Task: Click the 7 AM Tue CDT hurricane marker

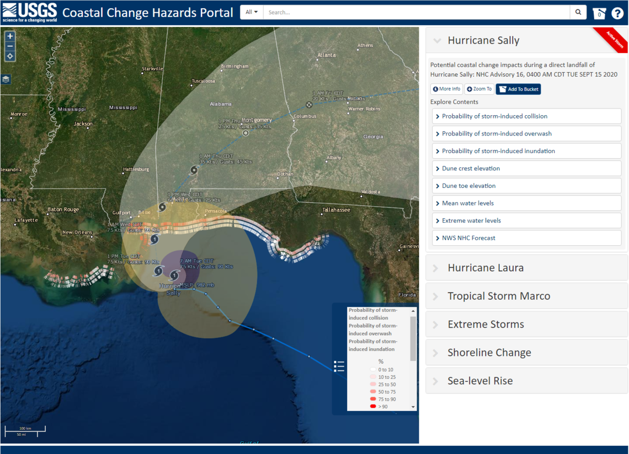Action: (x=174, y=275)
